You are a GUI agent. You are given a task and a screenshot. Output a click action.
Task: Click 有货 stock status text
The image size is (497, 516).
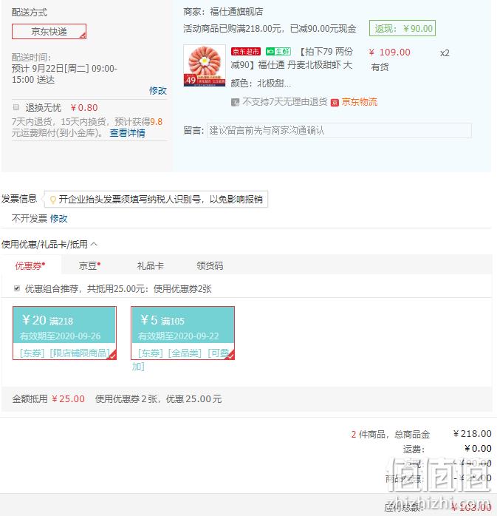tap(380, 67)
